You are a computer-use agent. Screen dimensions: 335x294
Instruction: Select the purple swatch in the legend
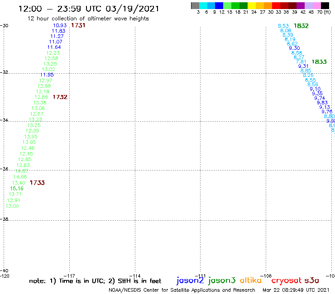301,5
